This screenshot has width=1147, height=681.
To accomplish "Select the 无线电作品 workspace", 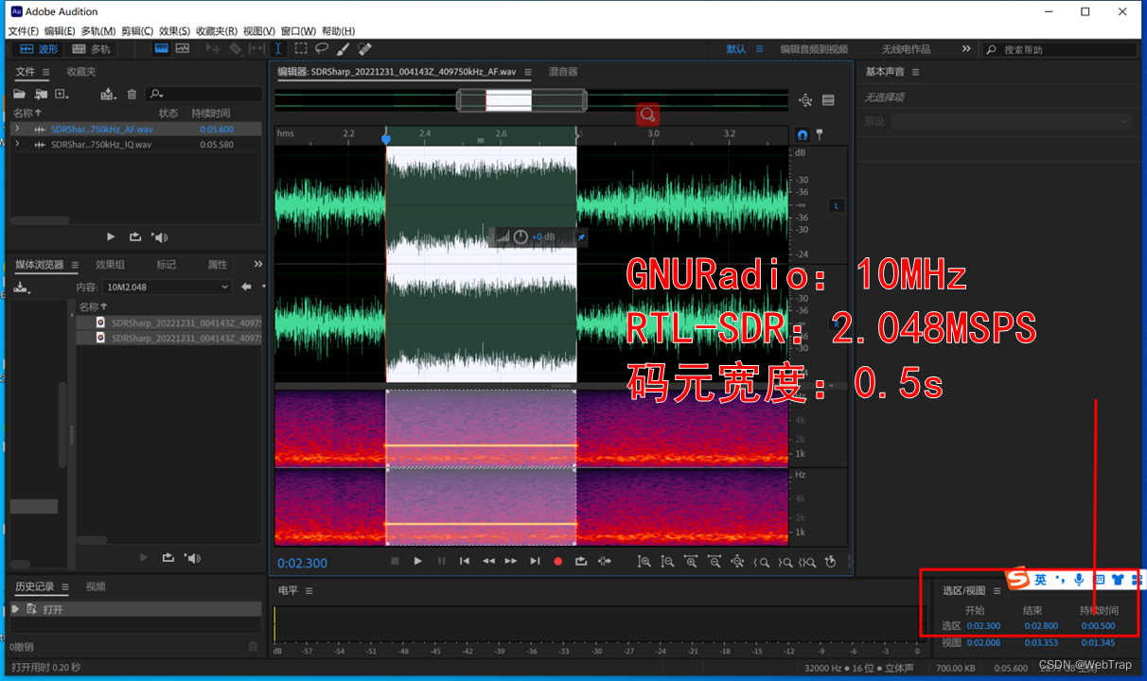I will 906,49.
